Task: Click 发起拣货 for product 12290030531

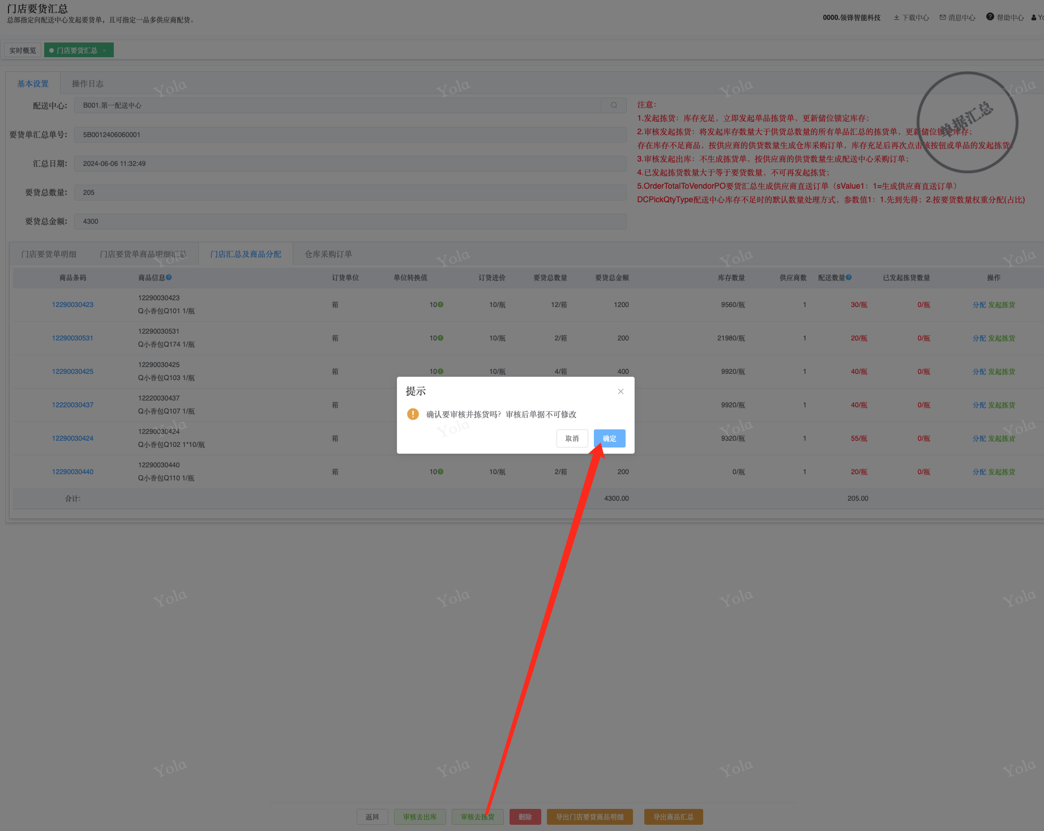Action: tap(1002, 338)
